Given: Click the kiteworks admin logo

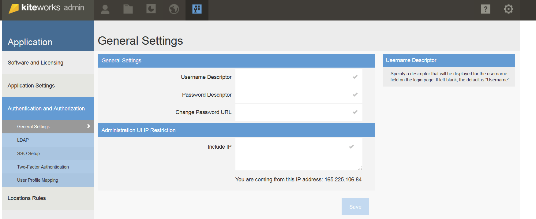Looking at the screenshot, I should 47,8.
